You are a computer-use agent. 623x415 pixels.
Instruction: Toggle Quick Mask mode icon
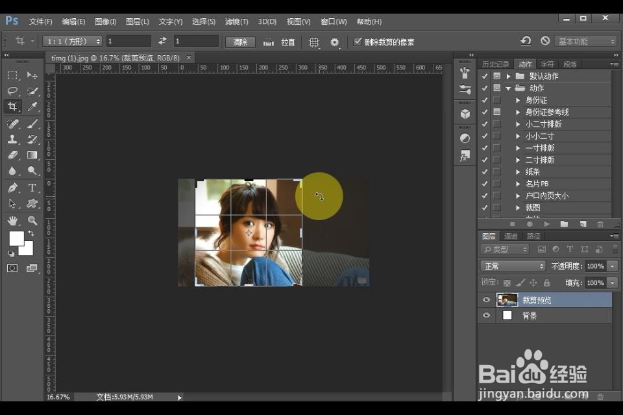coord(12,268)
